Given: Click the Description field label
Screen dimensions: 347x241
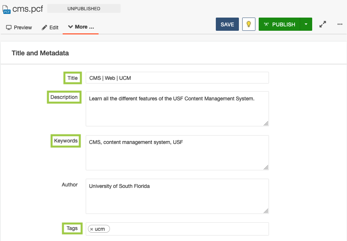Looking at the screenshot, I should click(x=64, y=97).
